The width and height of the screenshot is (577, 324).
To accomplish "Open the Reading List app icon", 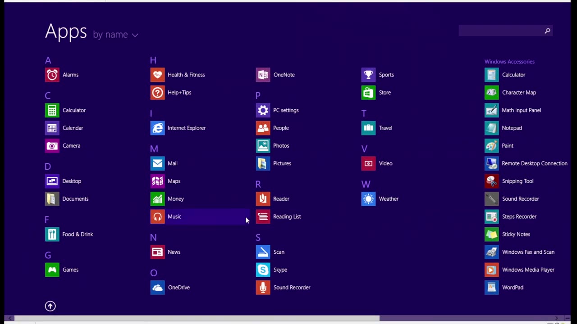I will click(263, 216).
